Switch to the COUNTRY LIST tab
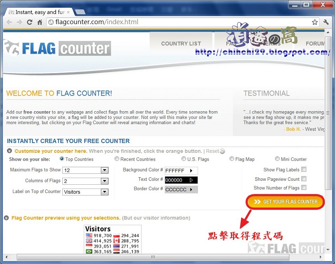The image size is (335, 264). pyautogui.click(x=181, y=43)
